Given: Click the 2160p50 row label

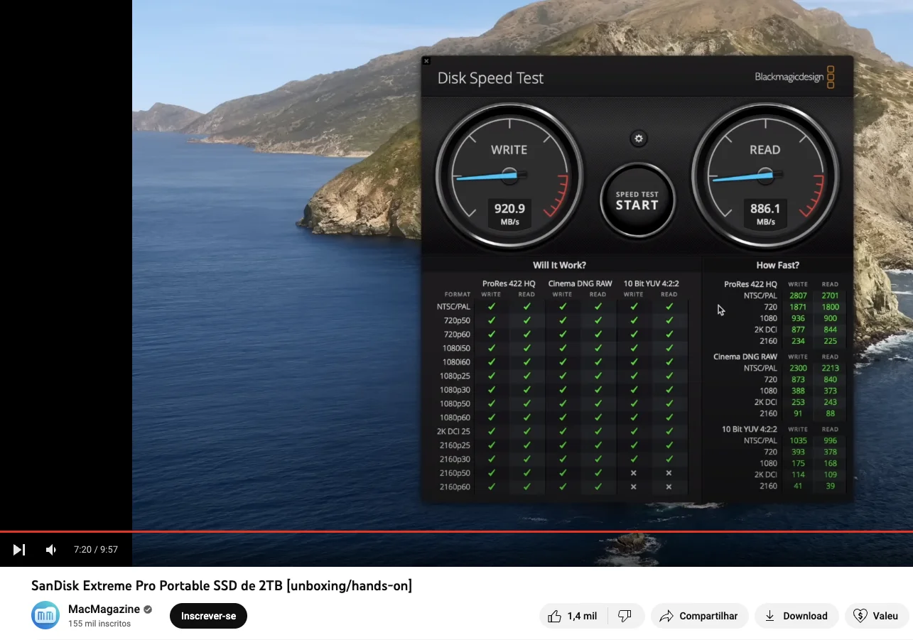Looking at the screenshot, I should click(455, 473).
